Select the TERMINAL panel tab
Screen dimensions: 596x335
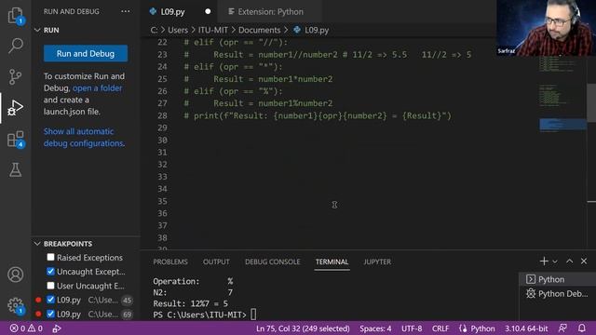tap(332, 261)
